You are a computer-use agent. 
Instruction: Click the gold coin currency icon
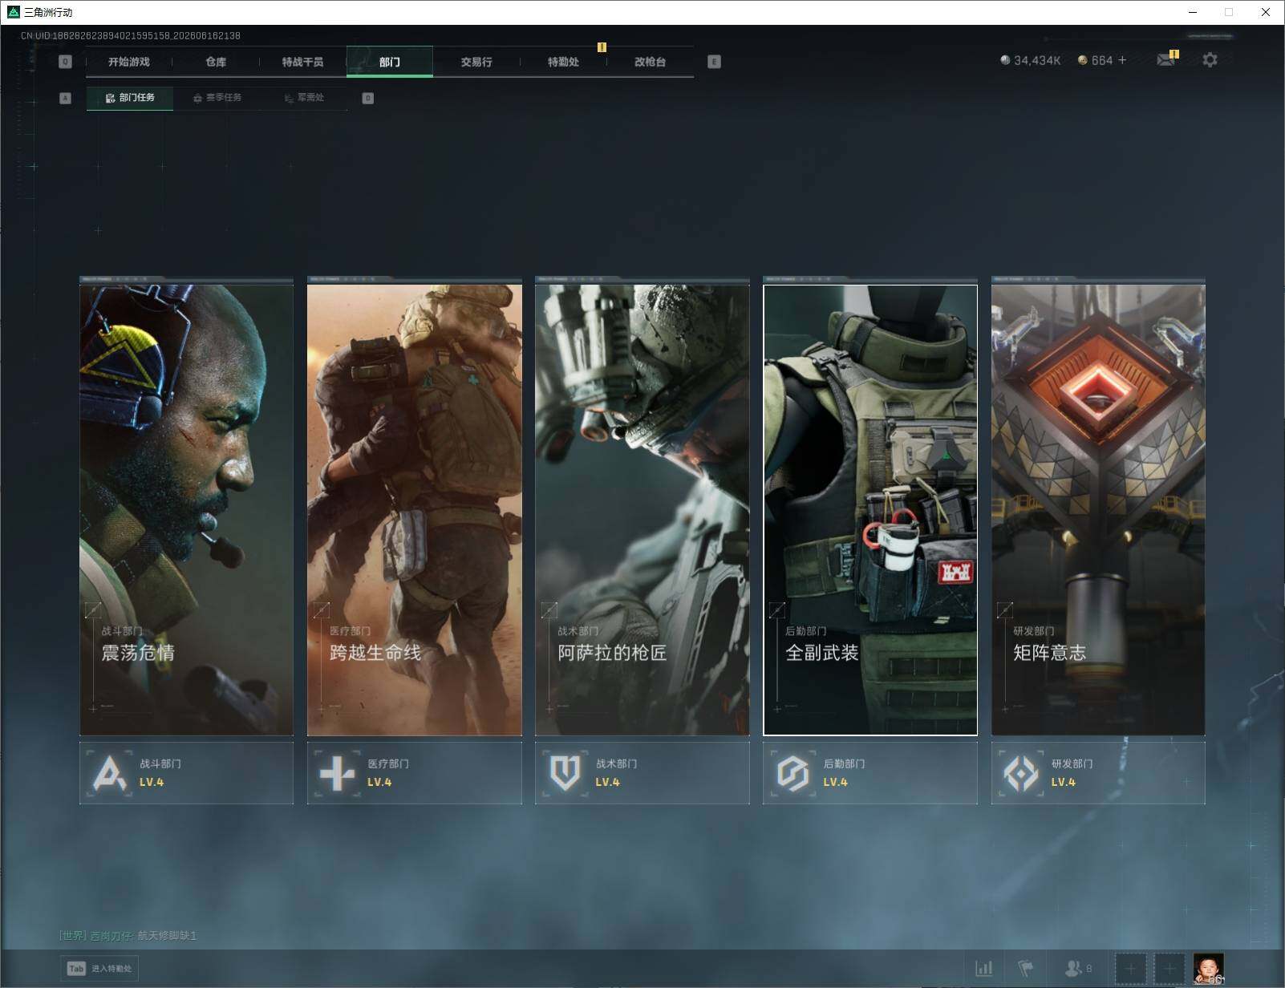pos(1082,60)
